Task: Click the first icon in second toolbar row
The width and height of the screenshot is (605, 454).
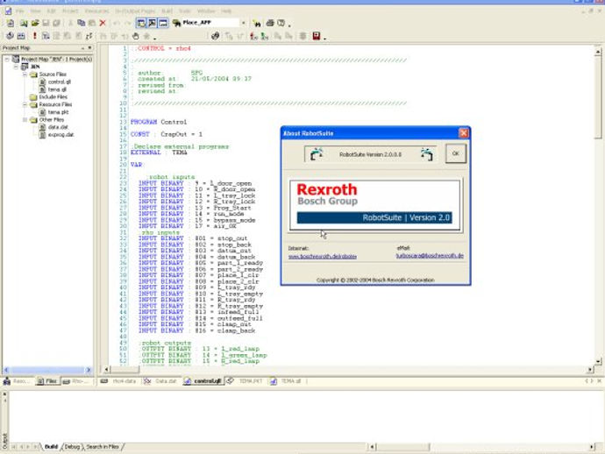Action: 10,36
